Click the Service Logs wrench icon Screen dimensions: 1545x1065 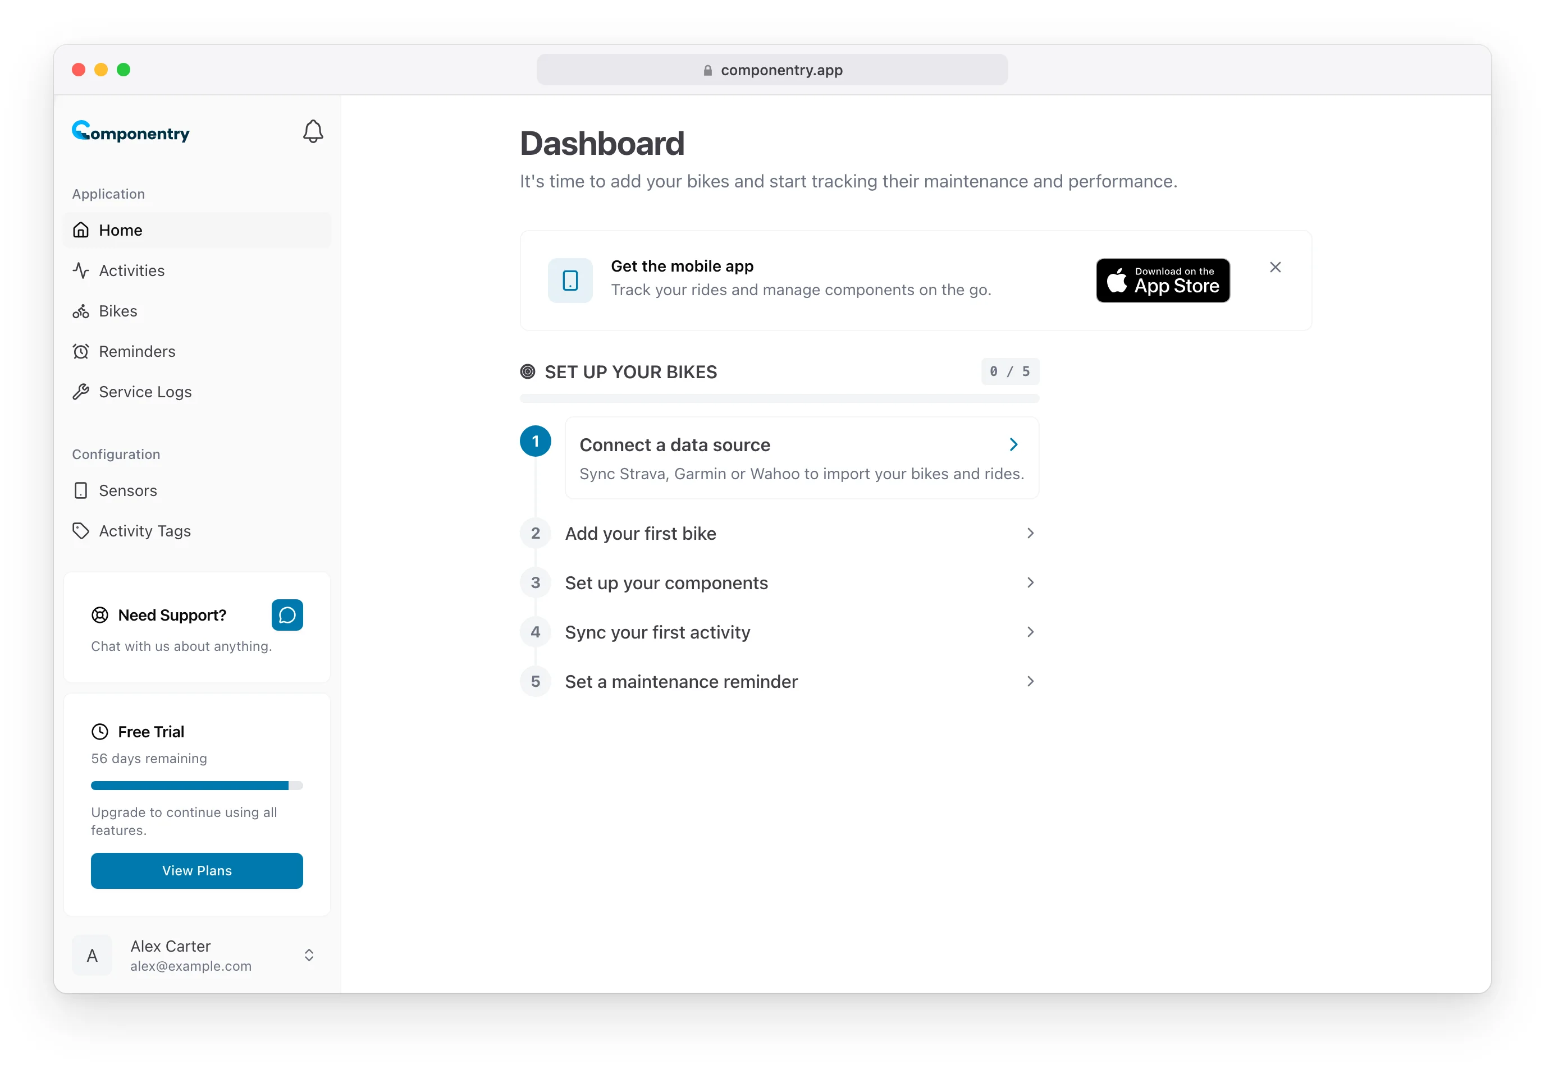point(81,392)
